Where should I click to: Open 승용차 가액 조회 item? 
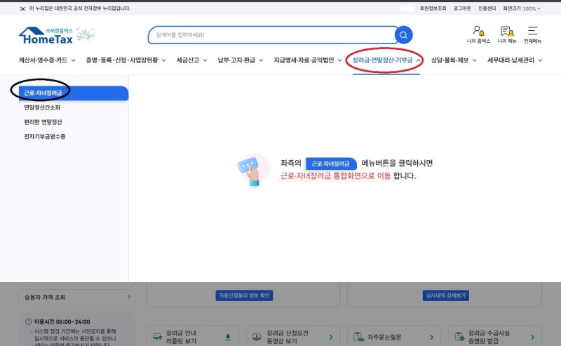(77, 297)
